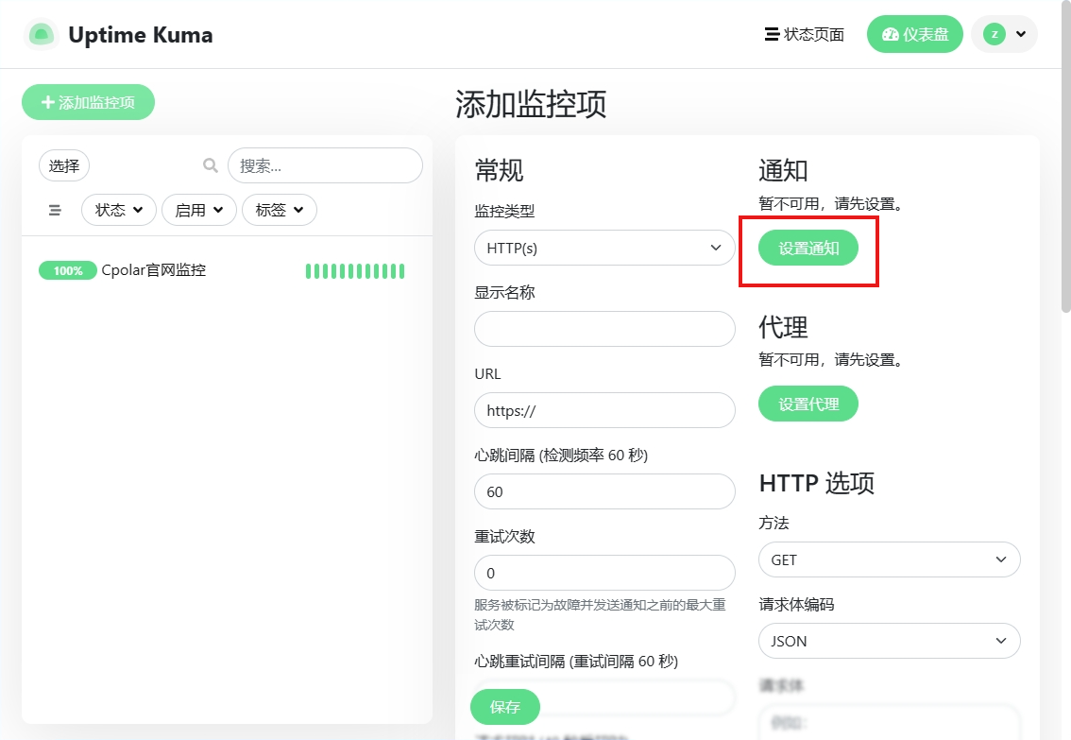The height and width of the screenshot is (740, 1071).
Task: Click the Uptime Kuma logo icon
Action: coord(41,35)
